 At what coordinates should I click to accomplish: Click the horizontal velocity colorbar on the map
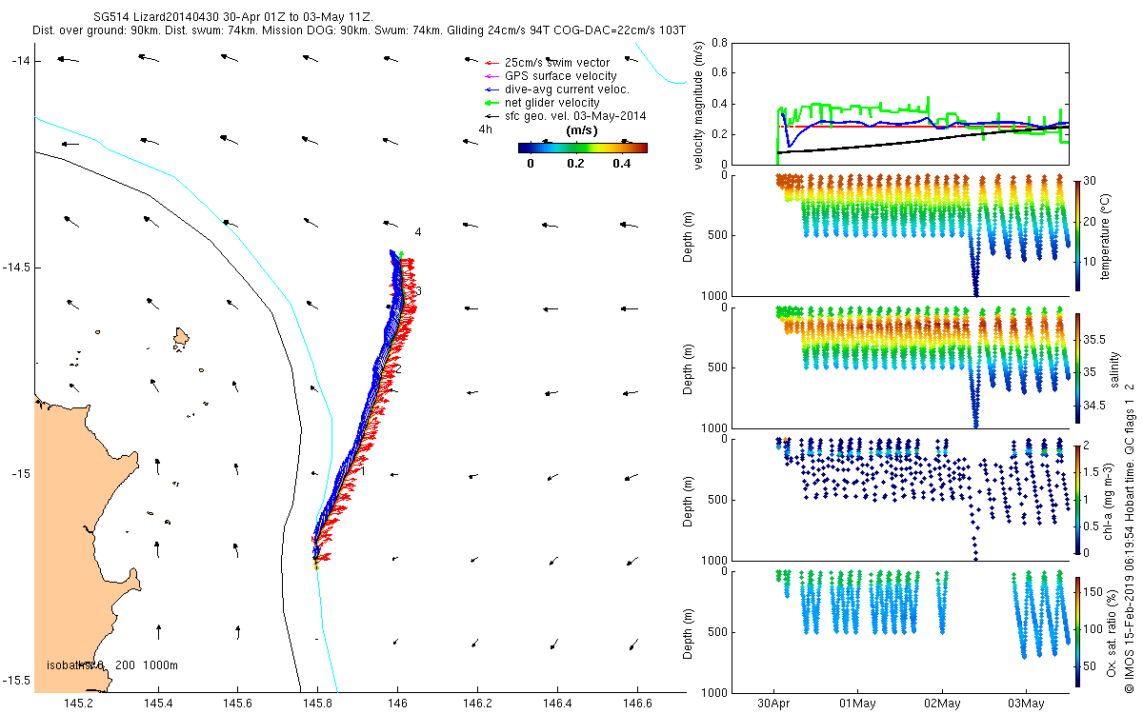[583, 148]
